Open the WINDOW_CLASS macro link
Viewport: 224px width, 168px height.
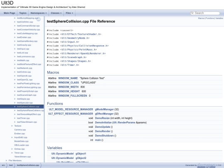(x=68, y=83)
